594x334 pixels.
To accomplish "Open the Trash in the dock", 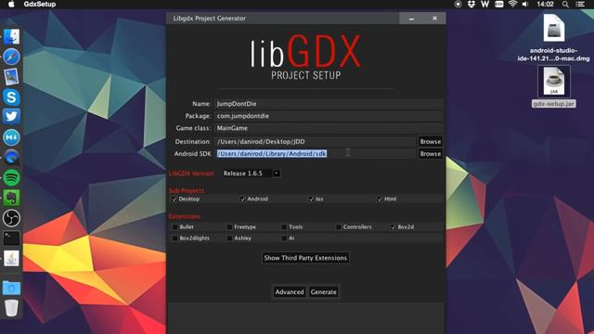I will (11, 307).
